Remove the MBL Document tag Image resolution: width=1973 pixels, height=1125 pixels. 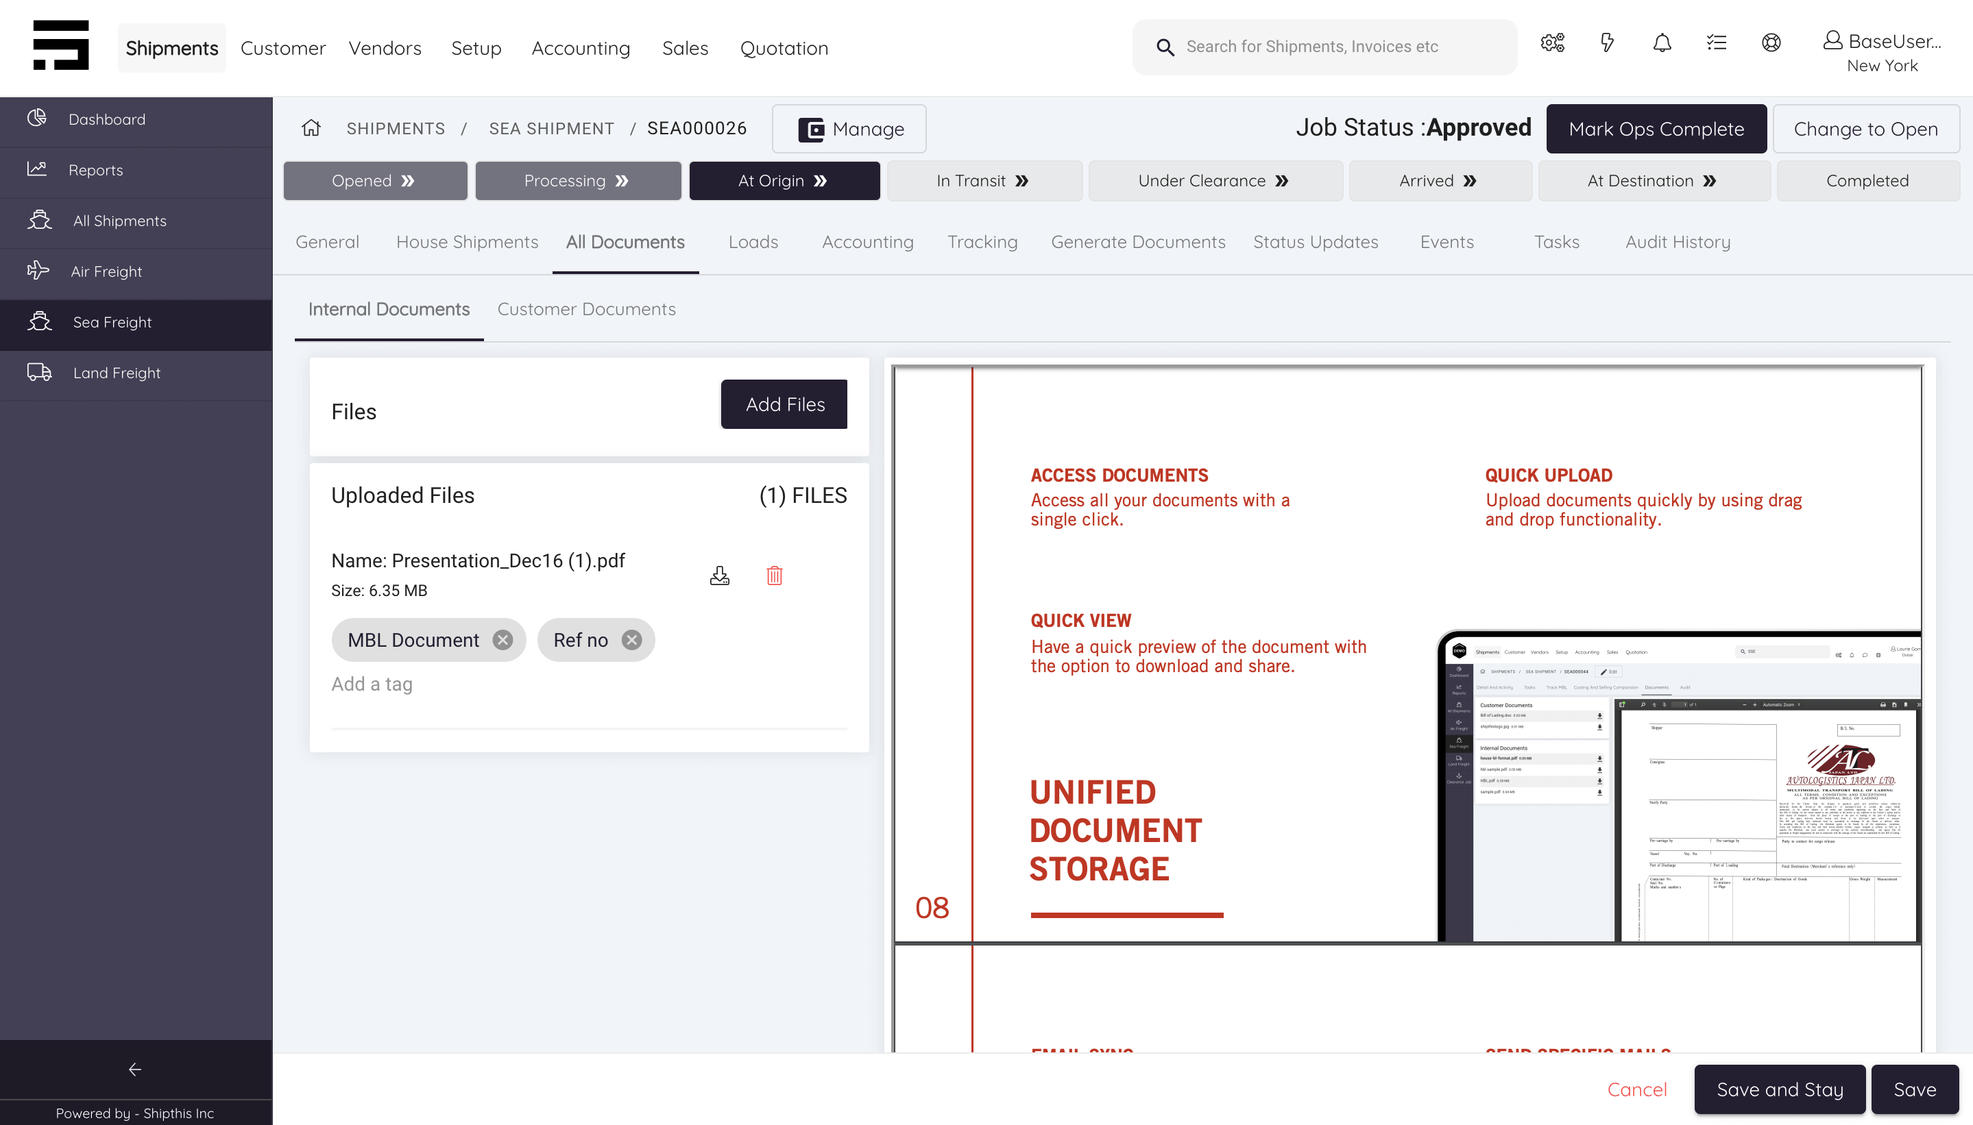coord(503,639)
